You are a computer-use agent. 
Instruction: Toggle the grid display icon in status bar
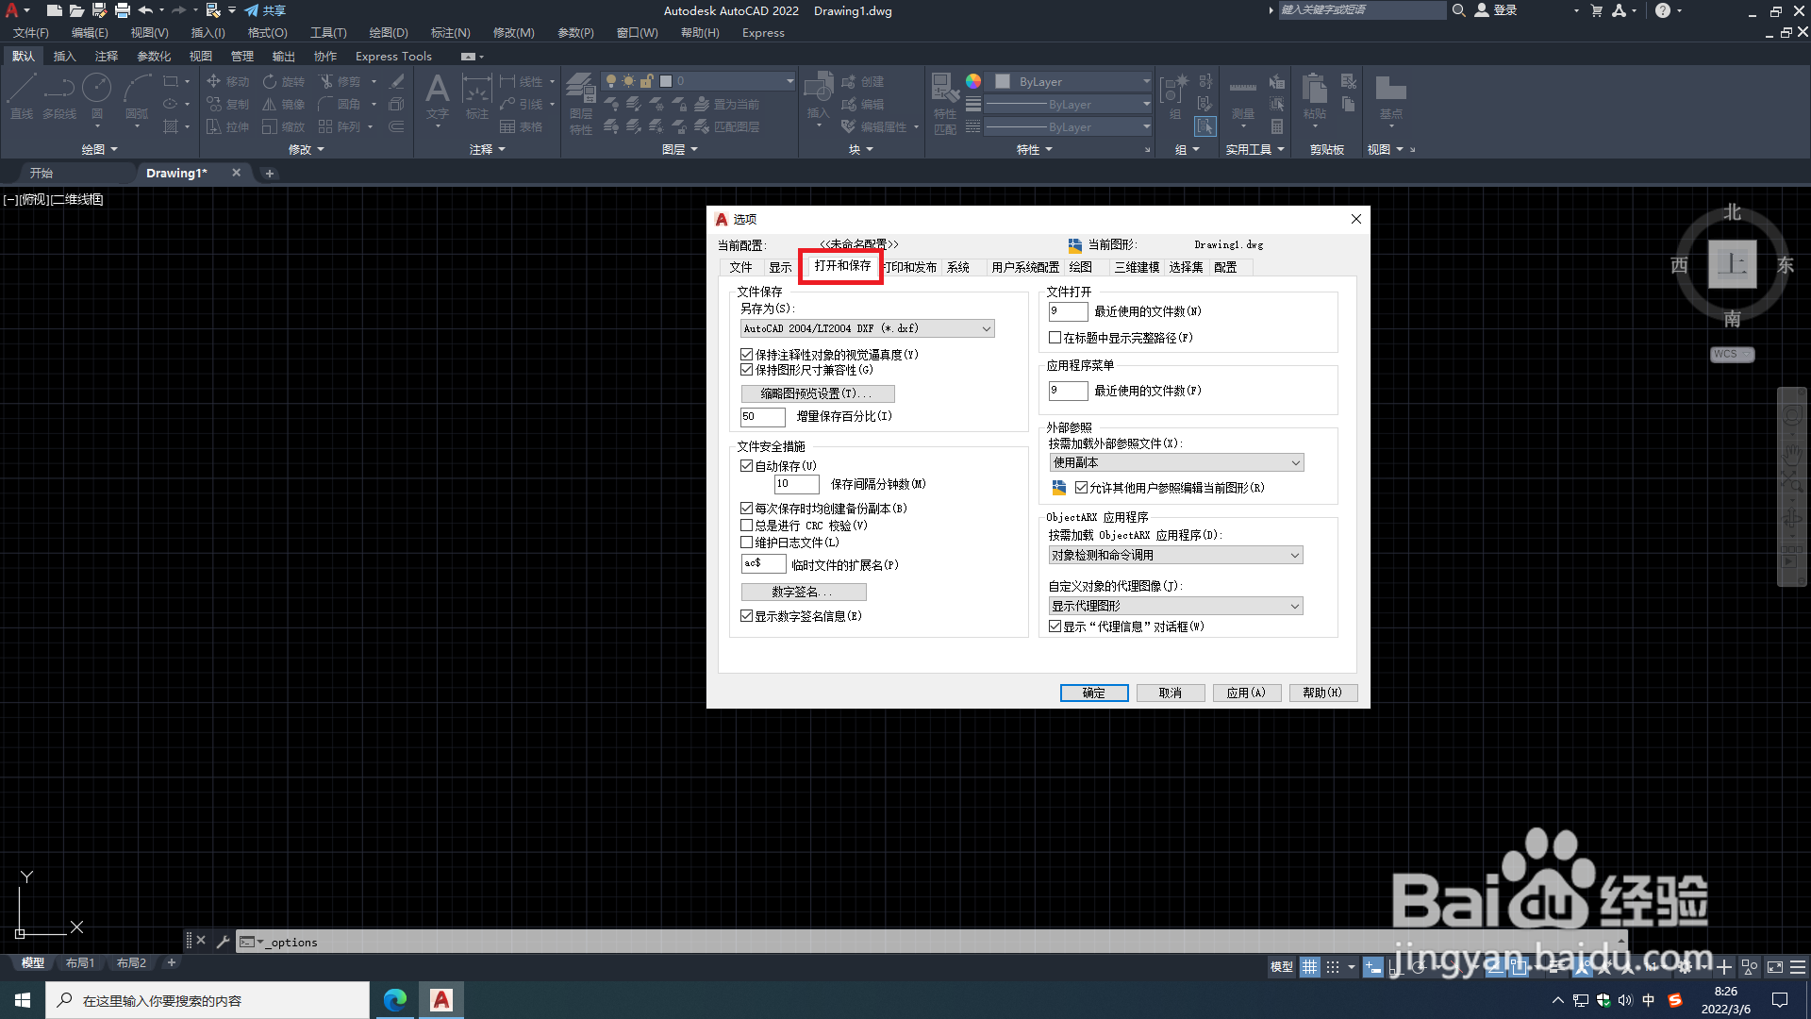[1309, 967]
